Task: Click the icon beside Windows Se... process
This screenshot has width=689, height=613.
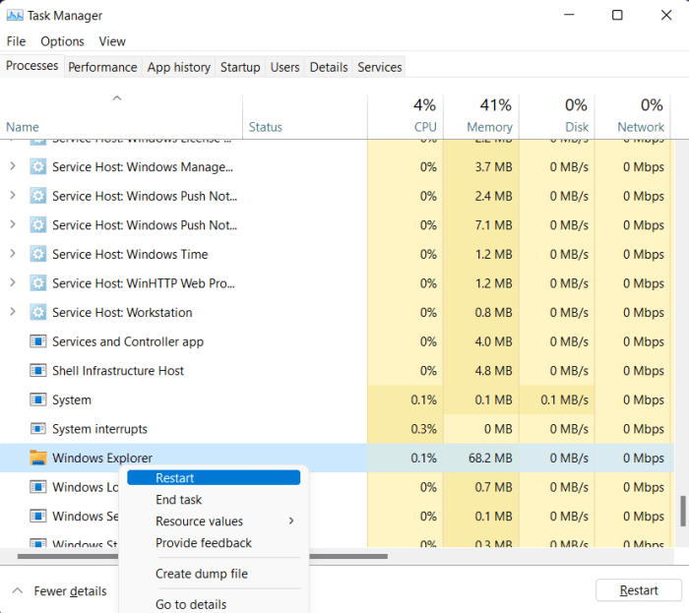Action: click(38, 516)
